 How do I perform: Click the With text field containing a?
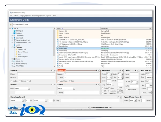(82, 78)
